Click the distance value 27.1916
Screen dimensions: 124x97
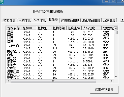click(88, 48)
